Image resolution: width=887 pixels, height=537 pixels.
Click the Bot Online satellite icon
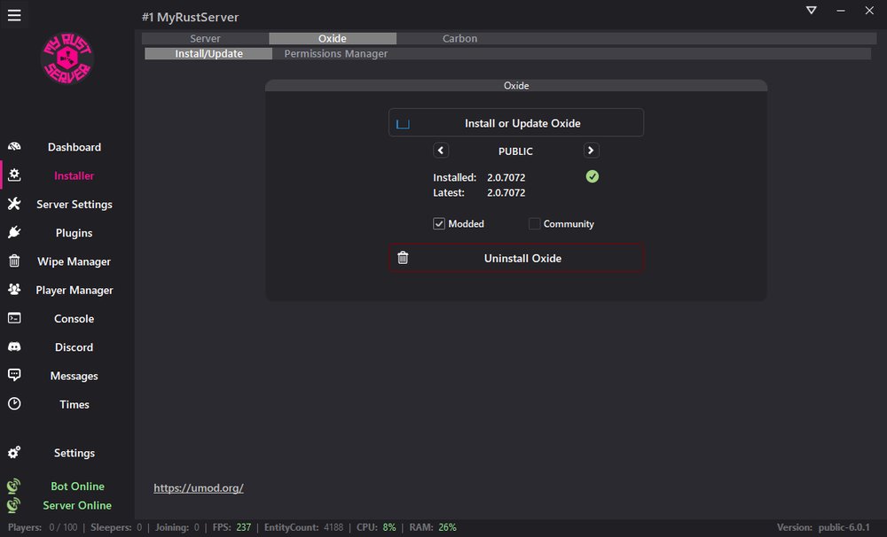click(x=13, y=486)
